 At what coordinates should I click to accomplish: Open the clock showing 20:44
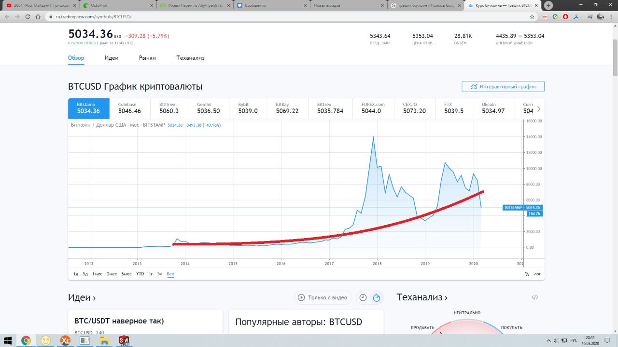click(590, 340)
